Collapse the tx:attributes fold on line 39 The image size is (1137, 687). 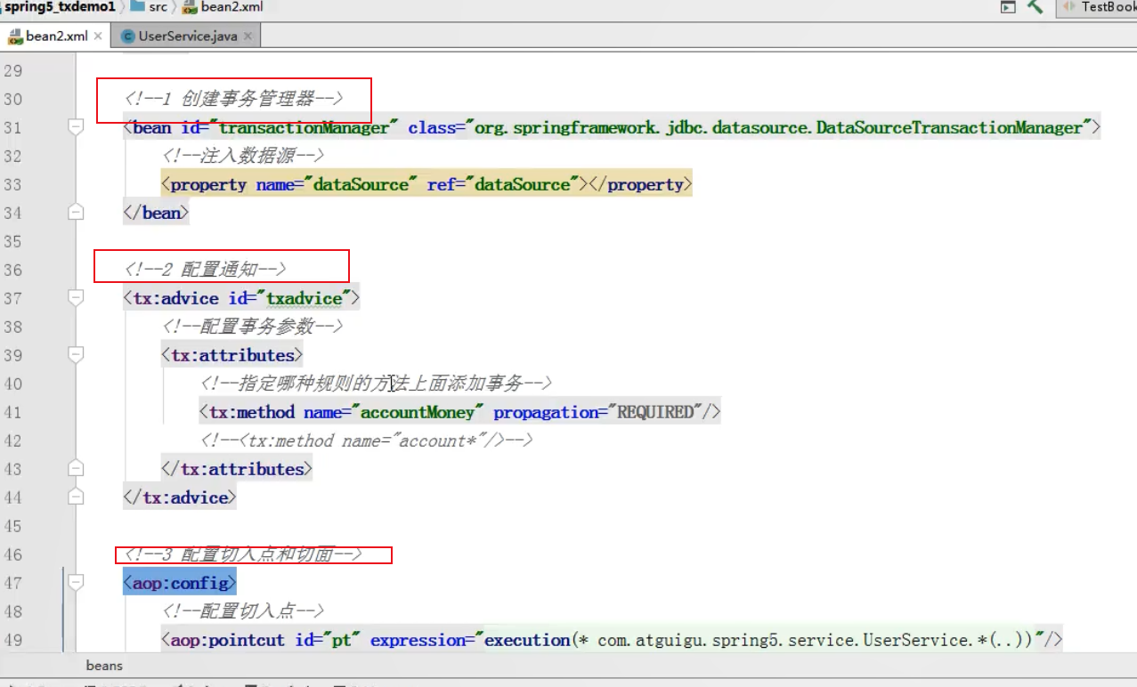(x=76, y=355)
